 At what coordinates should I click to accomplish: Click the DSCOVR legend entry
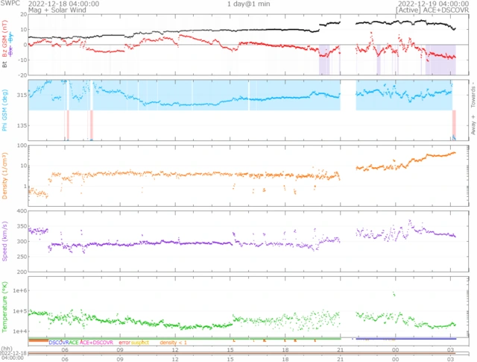pyautogui.click(x=59, y=342)
